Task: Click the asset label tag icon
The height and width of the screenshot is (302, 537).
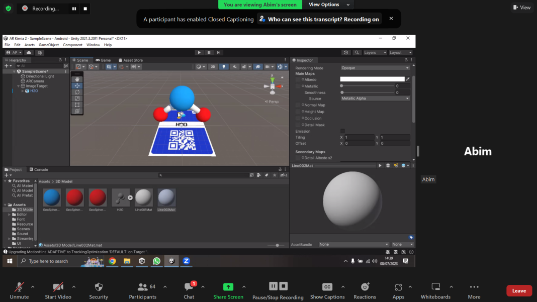Action: click(x=411, y=237)
